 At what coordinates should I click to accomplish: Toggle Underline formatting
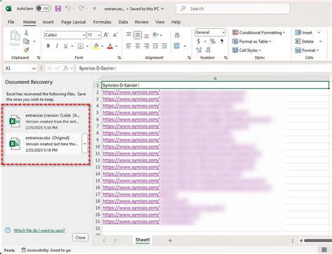[66, 46]
